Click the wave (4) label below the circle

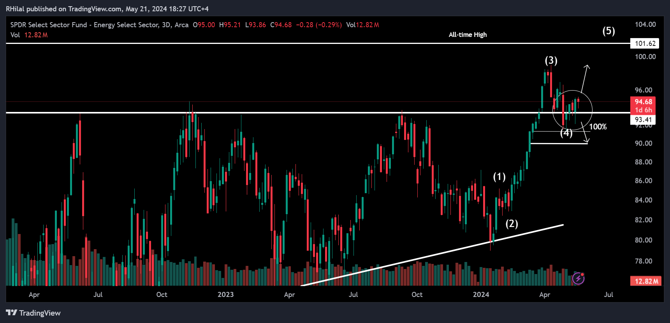(x=566, y=133)
